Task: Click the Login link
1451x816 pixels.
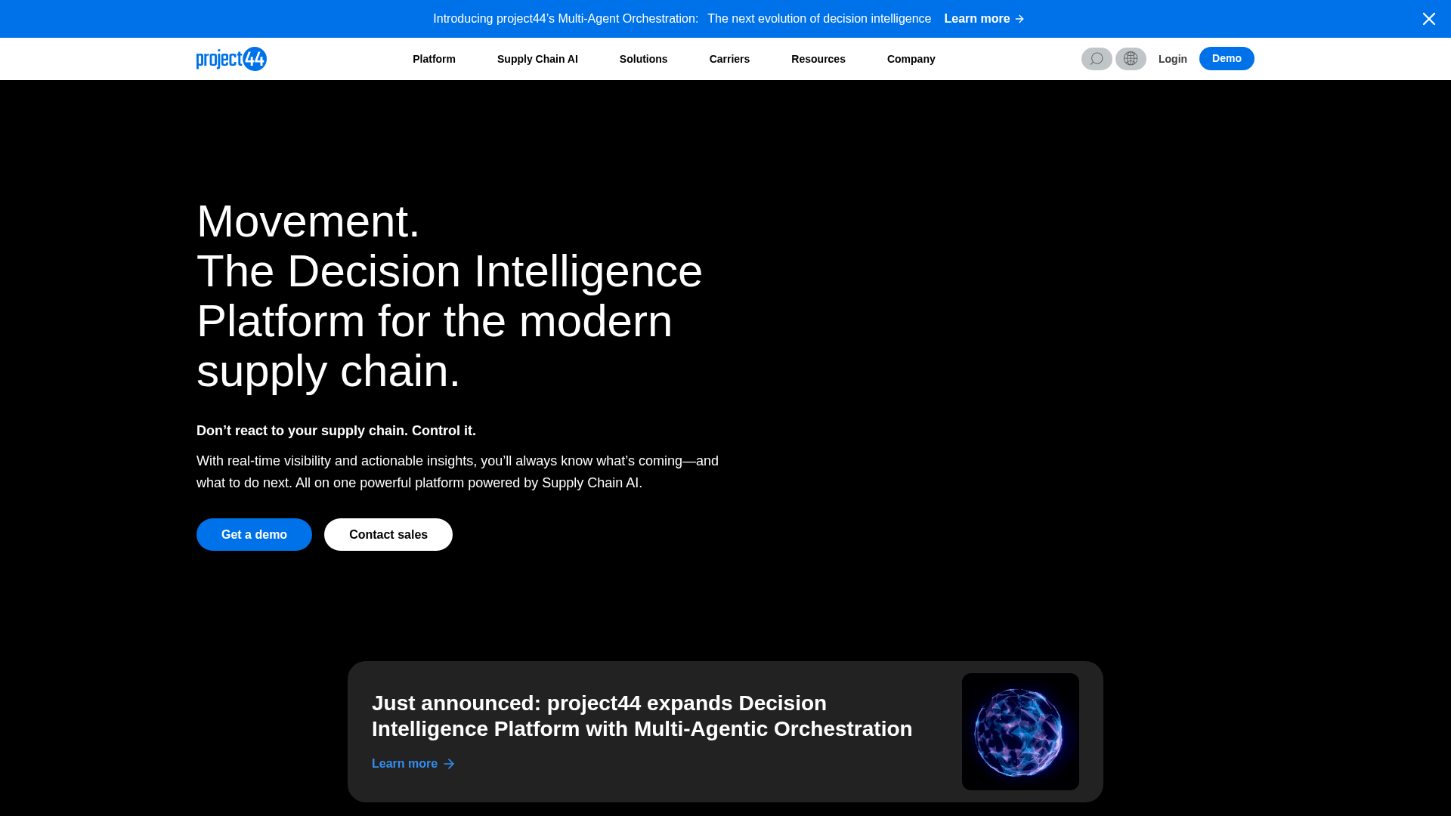Action: pyautogui.click(x=1172, y=58)
